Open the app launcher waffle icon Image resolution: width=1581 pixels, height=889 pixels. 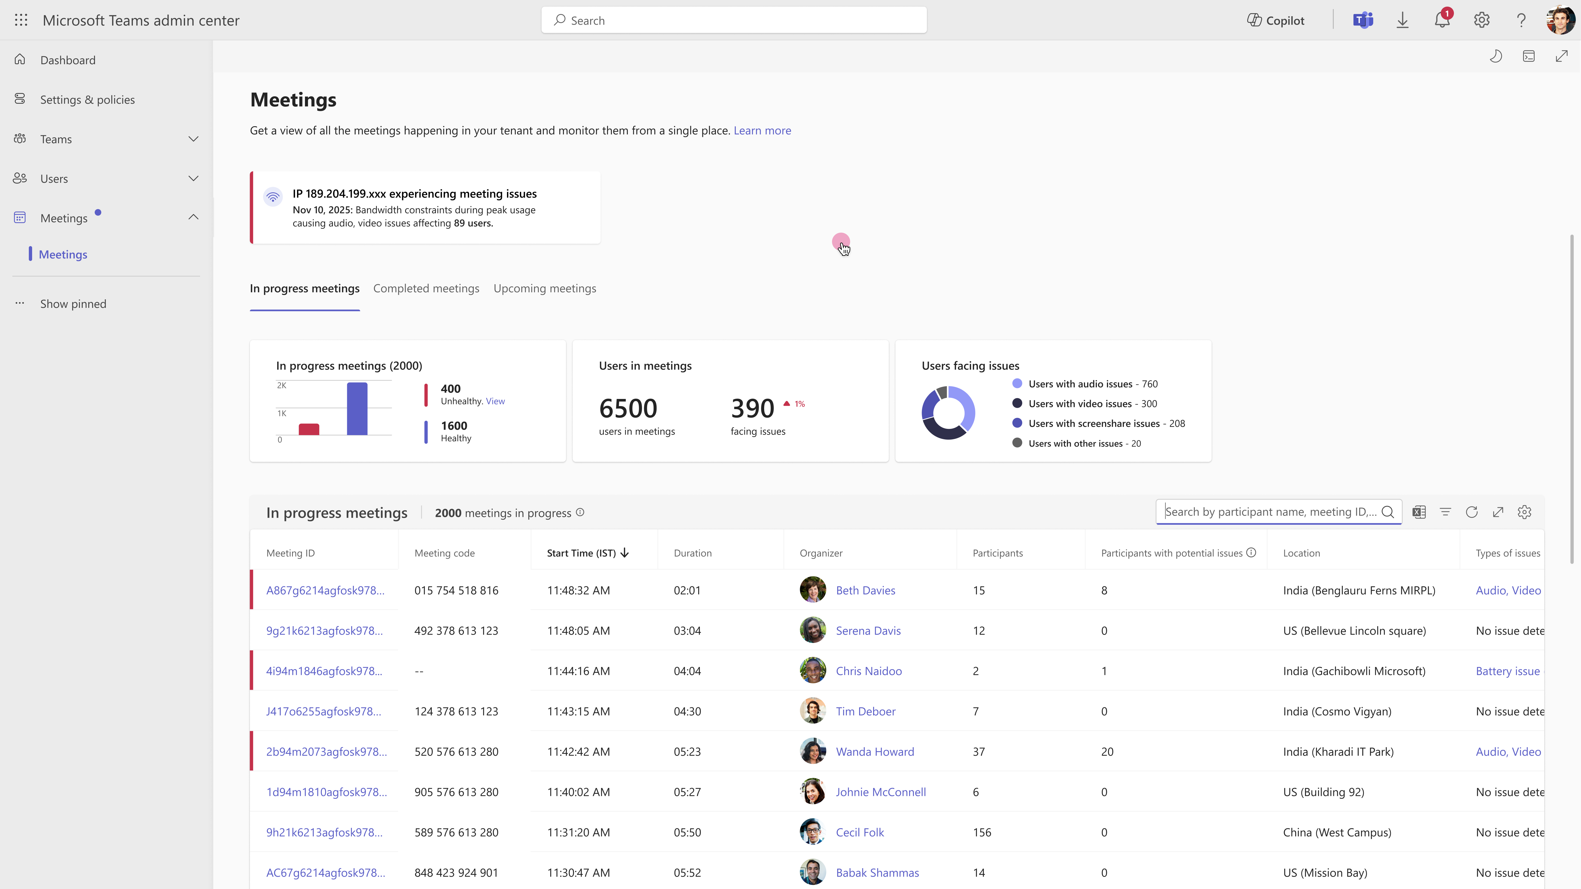pos(21,20)
